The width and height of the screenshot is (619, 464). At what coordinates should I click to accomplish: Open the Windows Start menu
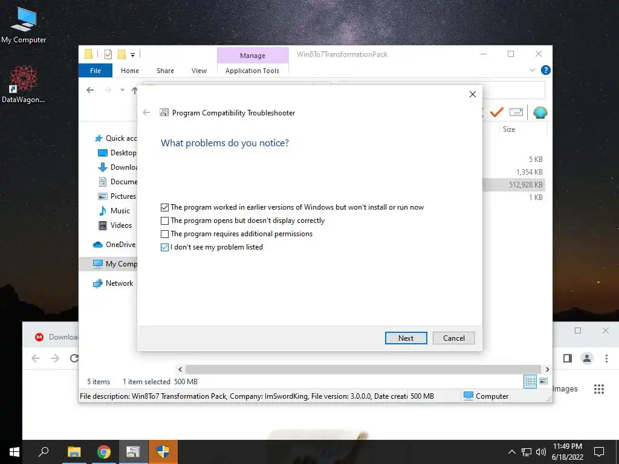pyautogui.click(x=15, y=452)
